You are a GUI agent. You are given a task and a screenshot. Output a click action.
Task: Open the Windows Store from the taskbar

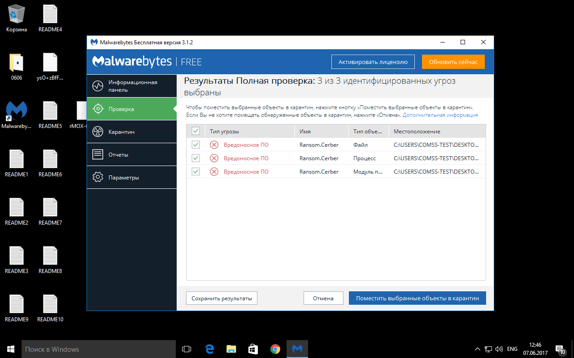coord(253,349)
